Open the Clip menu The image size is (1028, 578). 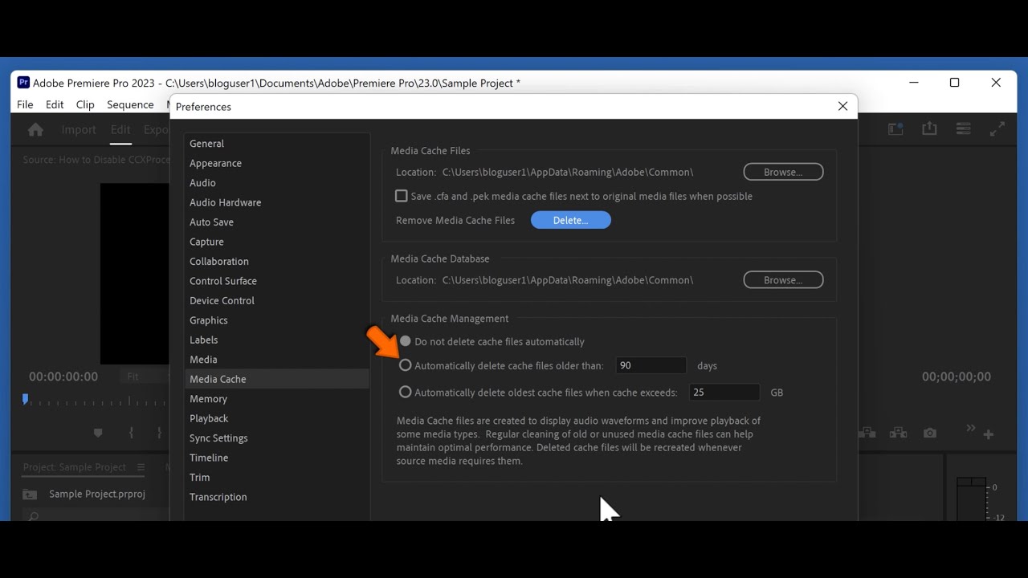[x=85, y=104]
